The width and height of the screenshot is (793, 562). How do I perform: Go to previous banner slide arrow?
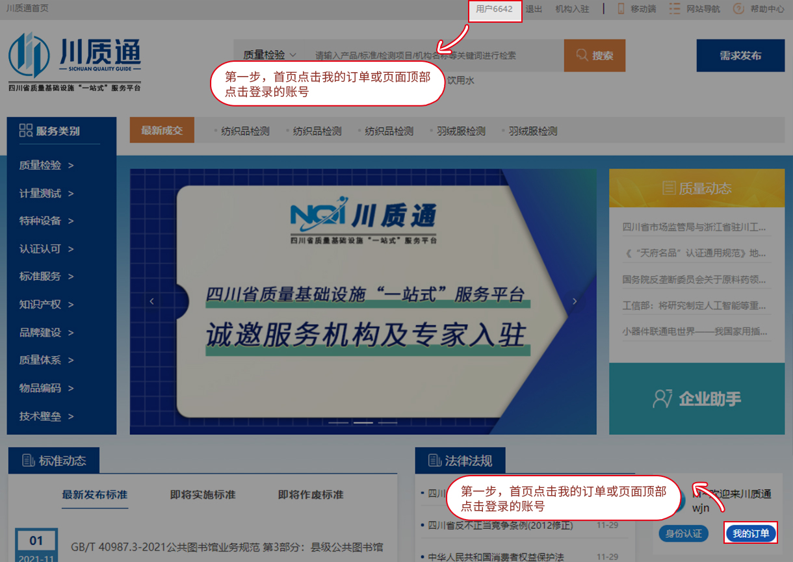[152, 301]
